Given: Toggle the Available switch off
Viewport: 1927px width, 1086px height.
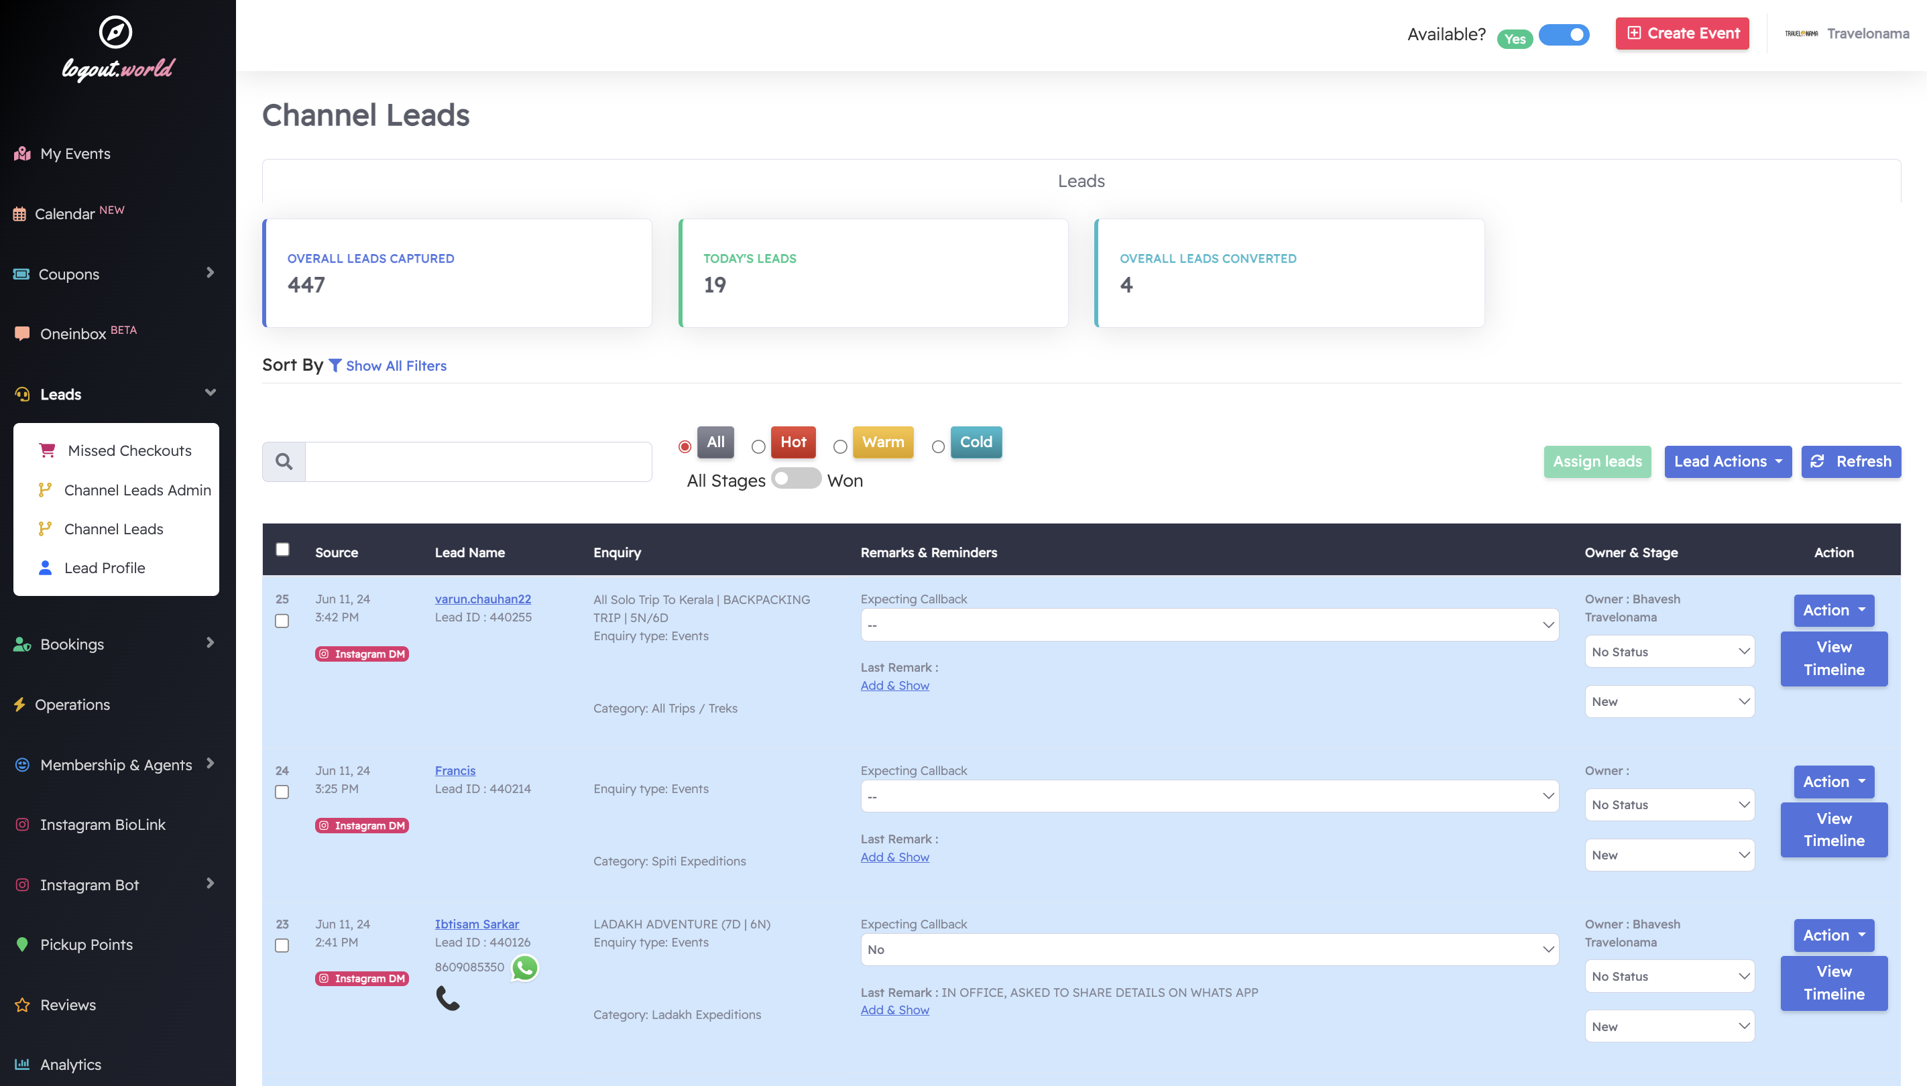Looking at the screenshot, I should pos(1564,34).
